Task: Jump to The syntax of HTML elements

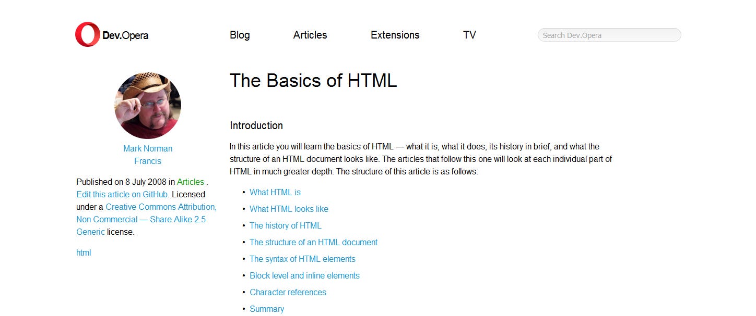Action: (302, 259)
